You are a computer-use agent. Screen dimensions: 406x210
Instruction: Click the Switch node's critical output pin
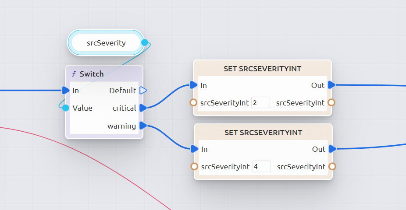(x=143, y=108)
